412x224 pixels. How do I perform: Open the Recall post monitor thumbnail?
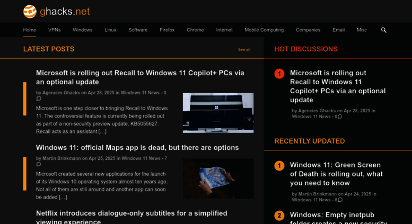coord(218,113)
